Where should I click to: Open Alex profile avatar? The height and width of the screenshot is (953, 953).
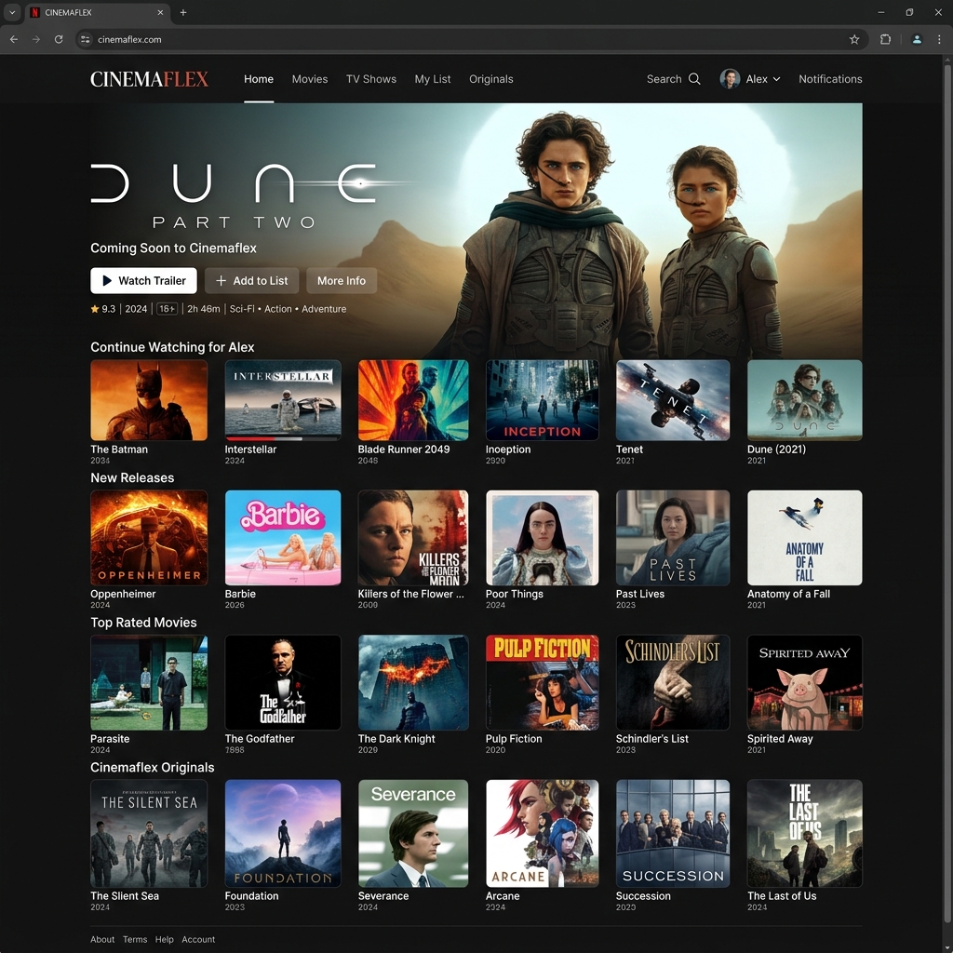point(730,79)
